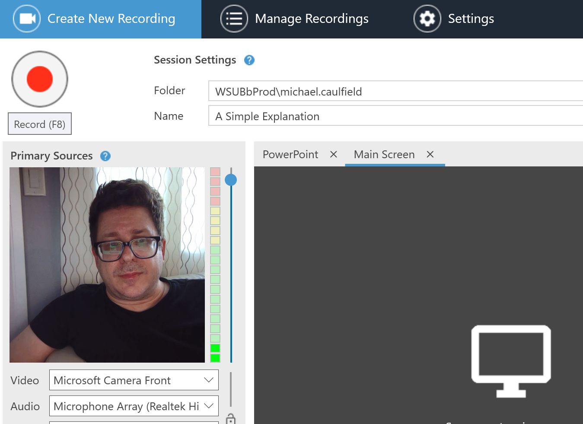Open help icon beside Session Settings

(x=249, y=60)
